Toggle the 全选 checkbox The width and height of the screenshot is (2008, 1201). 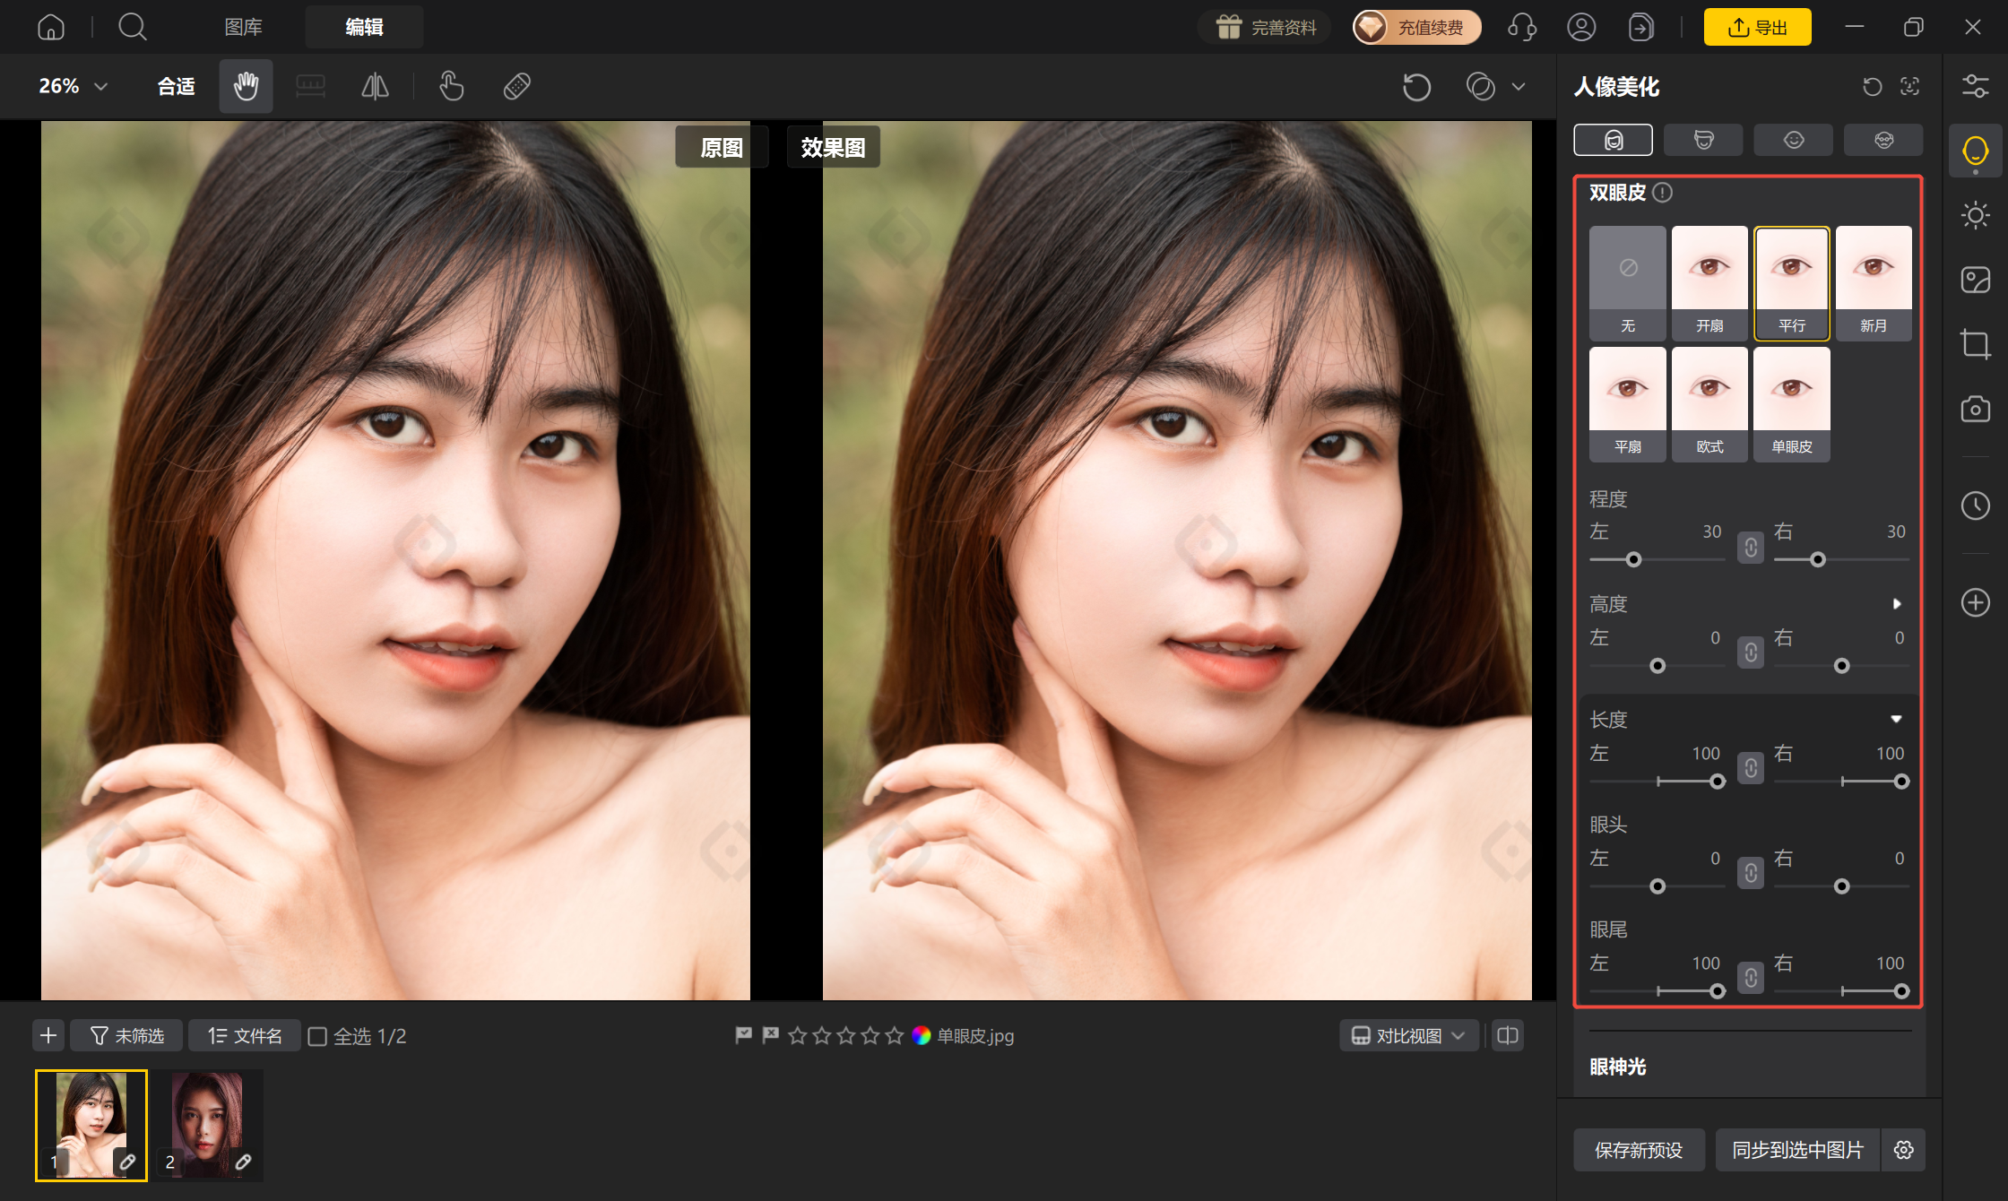pyautogui.click(x=317, y=1036)
